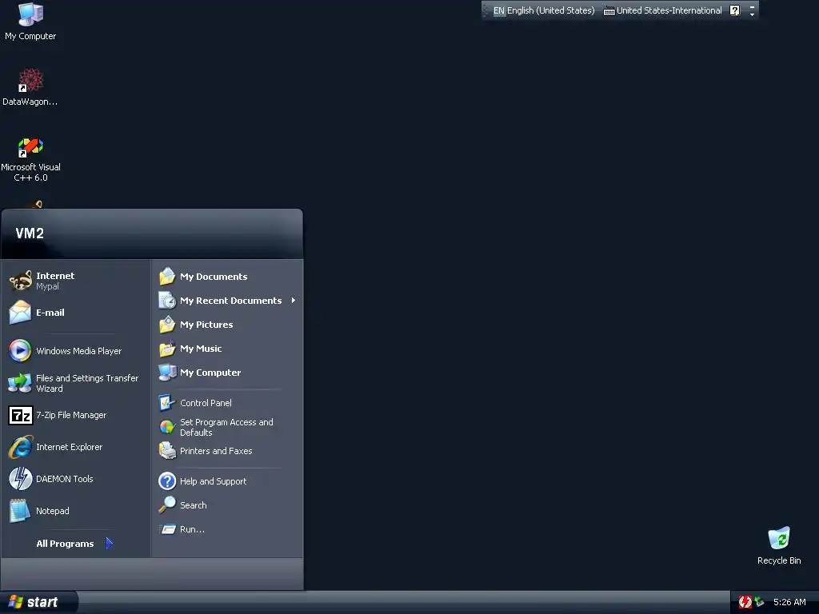The height and width of the screenshot is (614, 819).
Task: Open Printers and Faxes icon
Action: 167,451
